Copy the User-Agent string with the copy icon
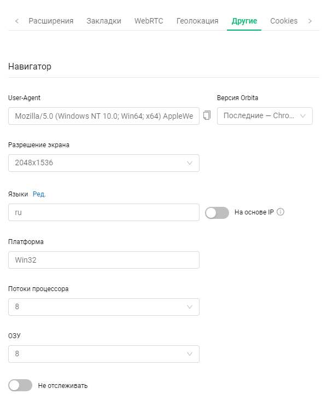Image resolution: width=322 pixels, height=400 pixels. 207,115
